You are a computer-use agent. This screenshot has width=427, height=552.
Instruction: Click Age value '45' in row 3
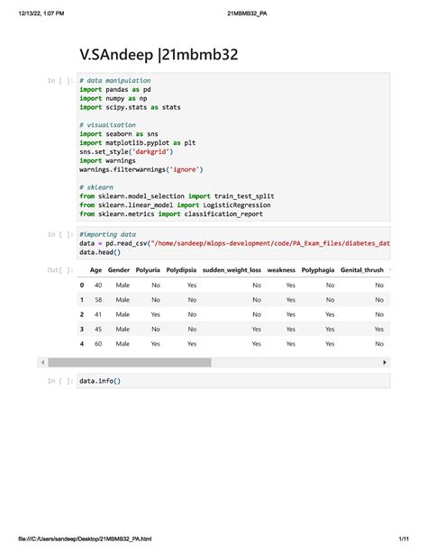coord(98,330)
